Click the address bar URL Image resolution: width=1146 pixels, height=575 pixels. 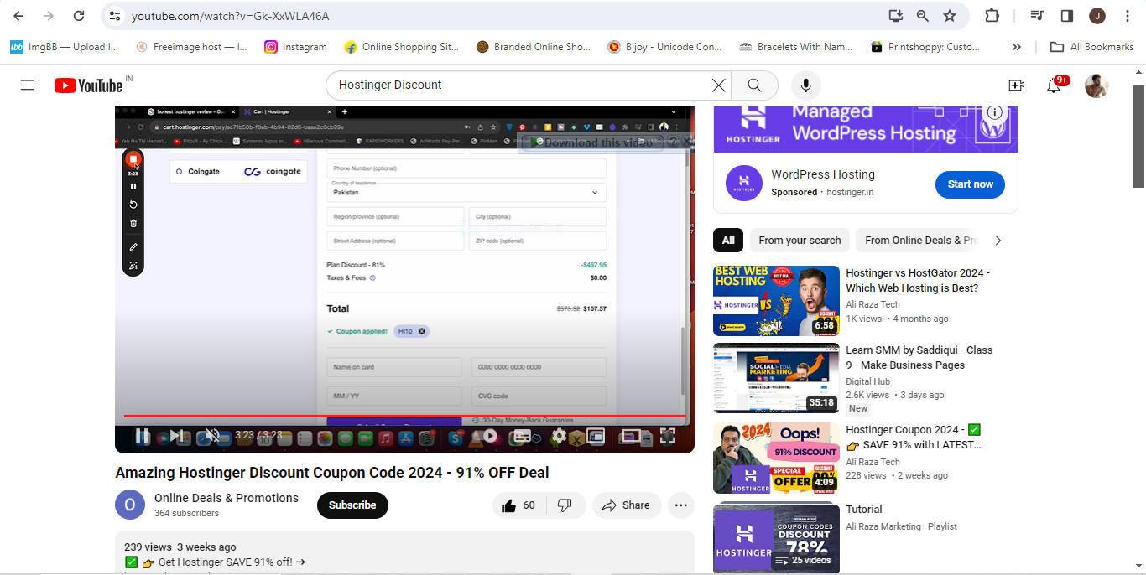(x=230, y=16)
